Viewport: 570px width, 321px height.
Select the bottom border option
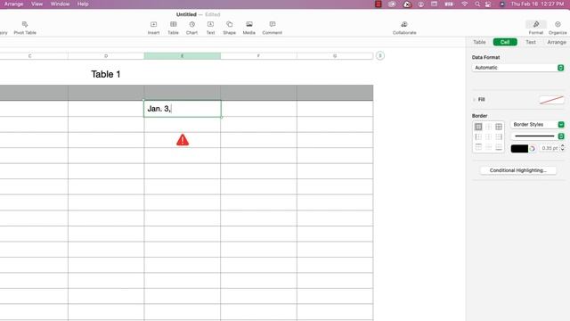tap(499, 147)
